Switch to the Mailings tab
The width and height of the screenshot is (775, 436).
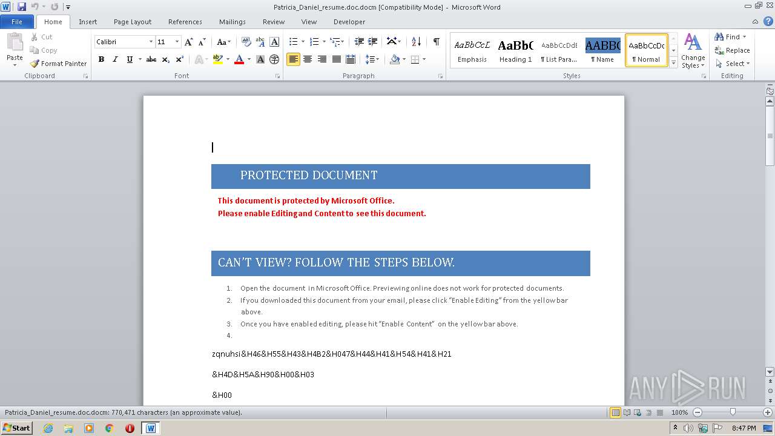232,22
